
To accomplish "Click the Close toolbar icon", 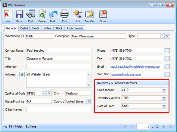I will pos(103,14).
